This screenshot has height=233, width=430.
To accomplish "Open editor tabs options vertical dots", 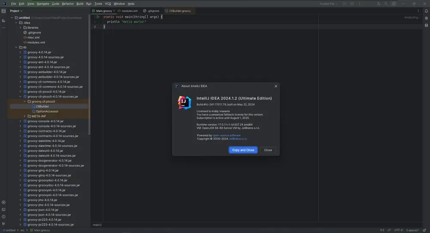I will 418,11.
